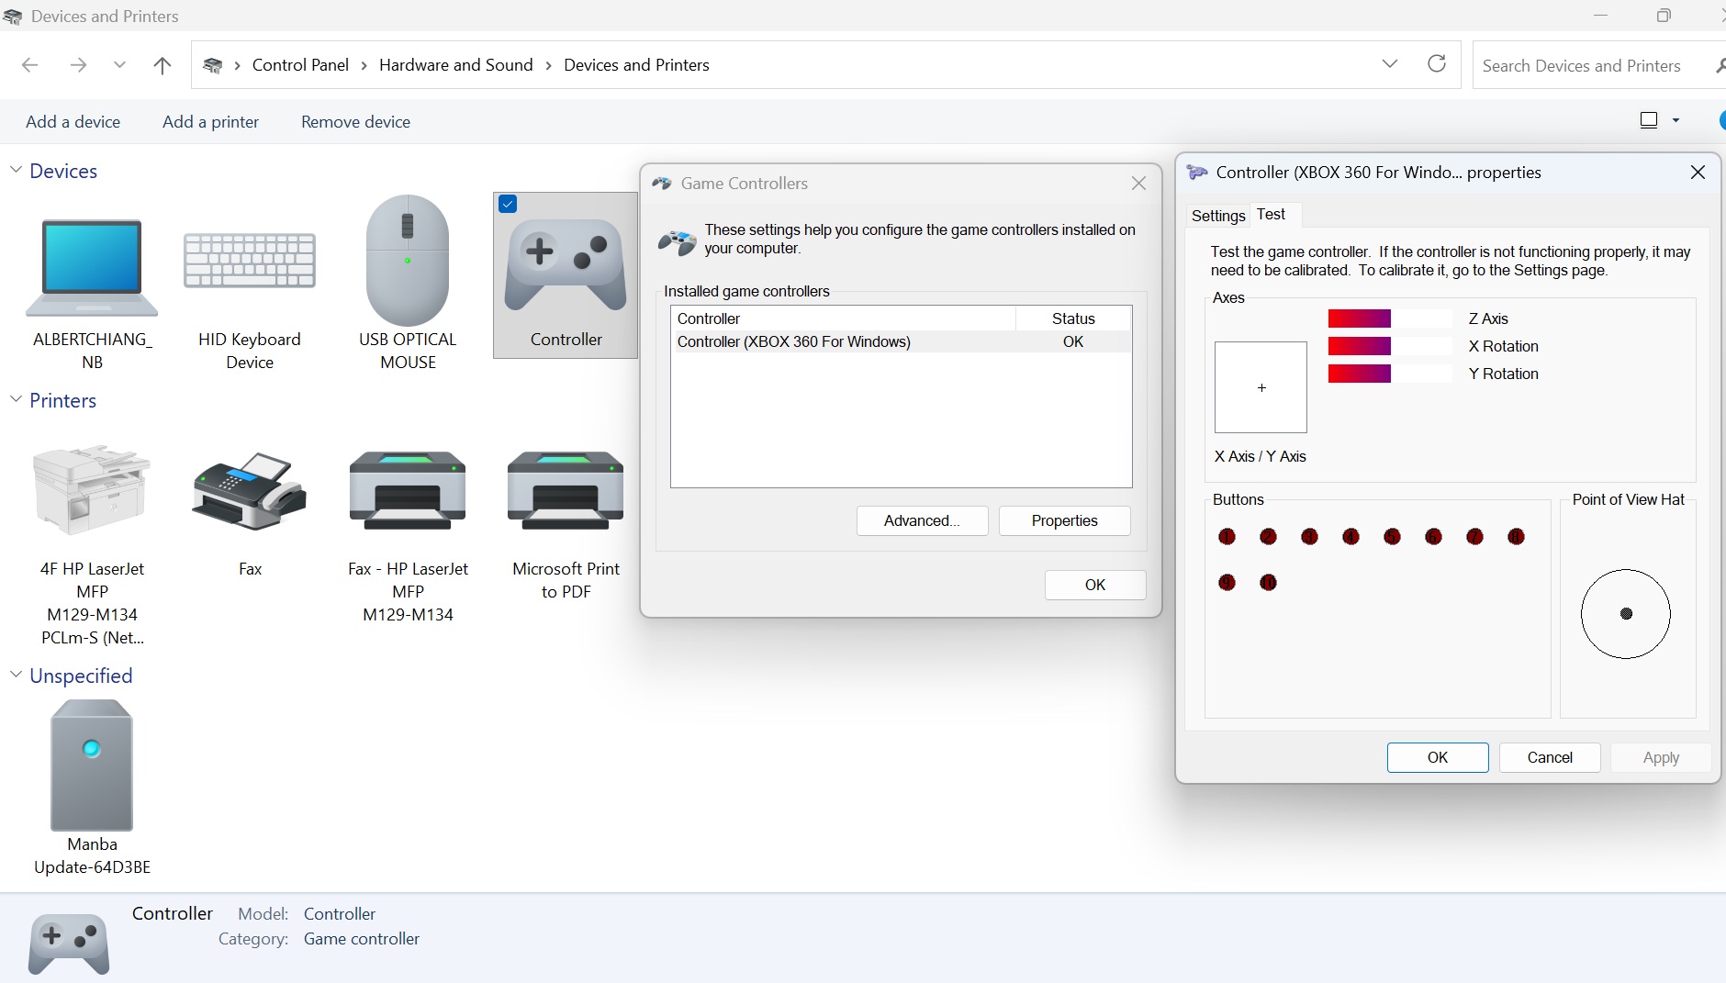This screenshot has width=1726, height=983.
Task: Select the USB OPTICAL MOUSE icon
Action: click(x=408, y=262)
